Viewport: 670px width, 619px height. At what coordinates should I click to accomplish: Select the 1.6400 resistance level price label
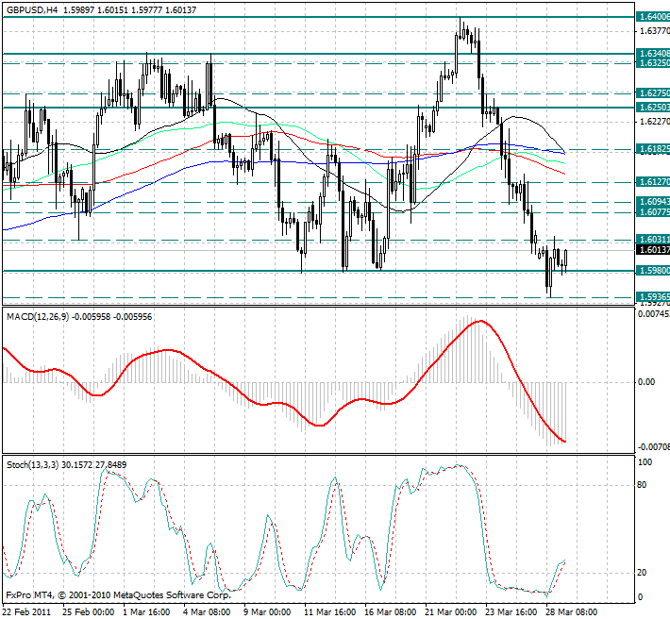tap(653, 17)
